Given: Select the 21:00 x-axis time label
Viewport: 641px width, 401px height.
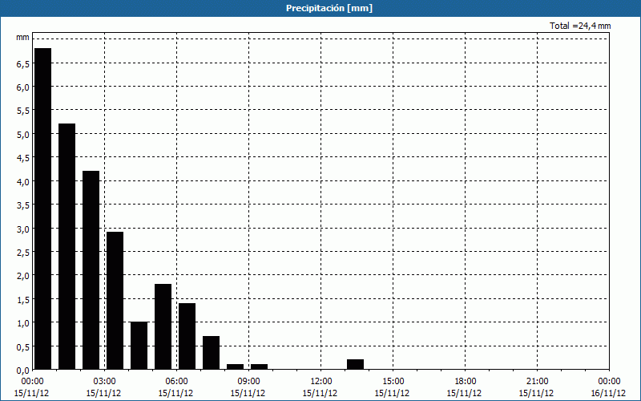Looking at the screenshot, I should point(537,382).
